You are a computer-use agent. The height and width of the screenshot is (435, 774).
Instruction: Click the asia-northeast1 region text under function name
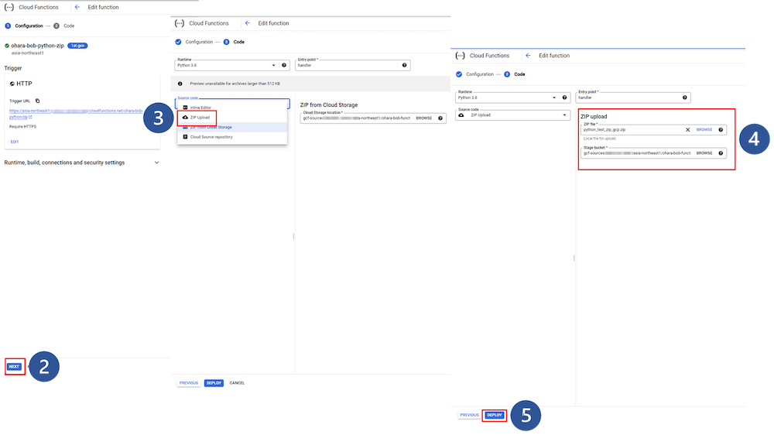pos(28,53)
